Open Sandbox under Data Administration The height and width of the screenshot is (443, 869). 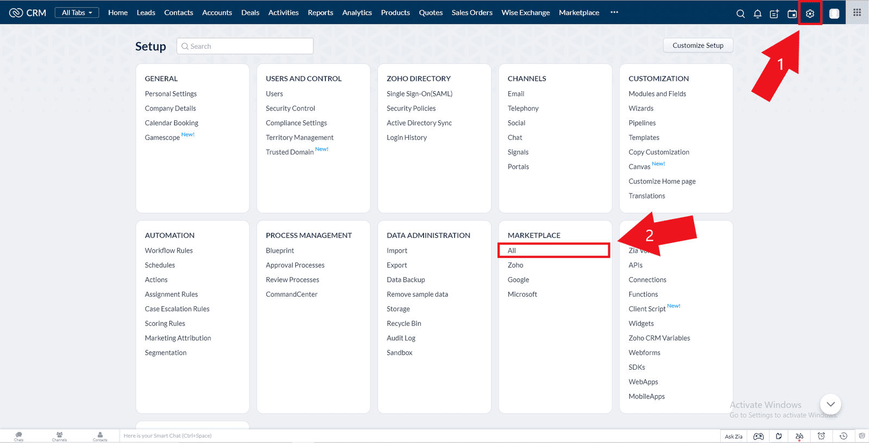pos(399,353)
